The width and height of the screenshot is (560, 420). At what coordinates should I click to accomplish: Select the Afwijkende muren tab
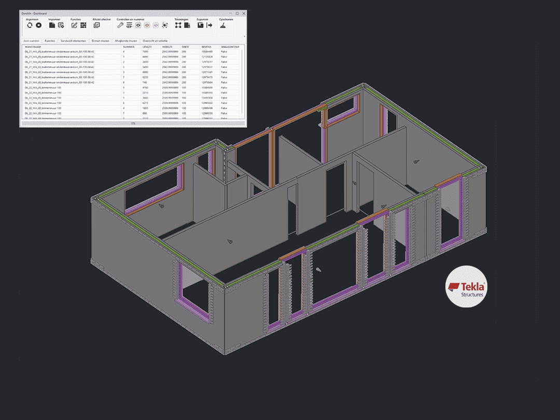click(126, 40)
